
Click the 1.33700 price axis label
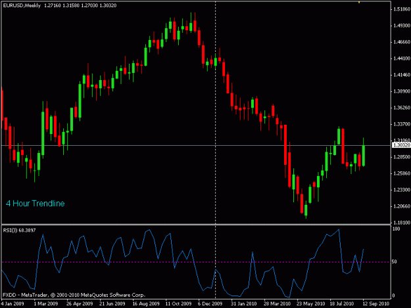402,124
